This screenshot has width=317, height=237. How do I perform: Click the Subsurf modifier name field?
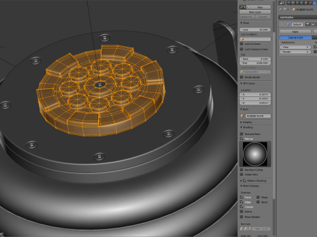[297, 24]
